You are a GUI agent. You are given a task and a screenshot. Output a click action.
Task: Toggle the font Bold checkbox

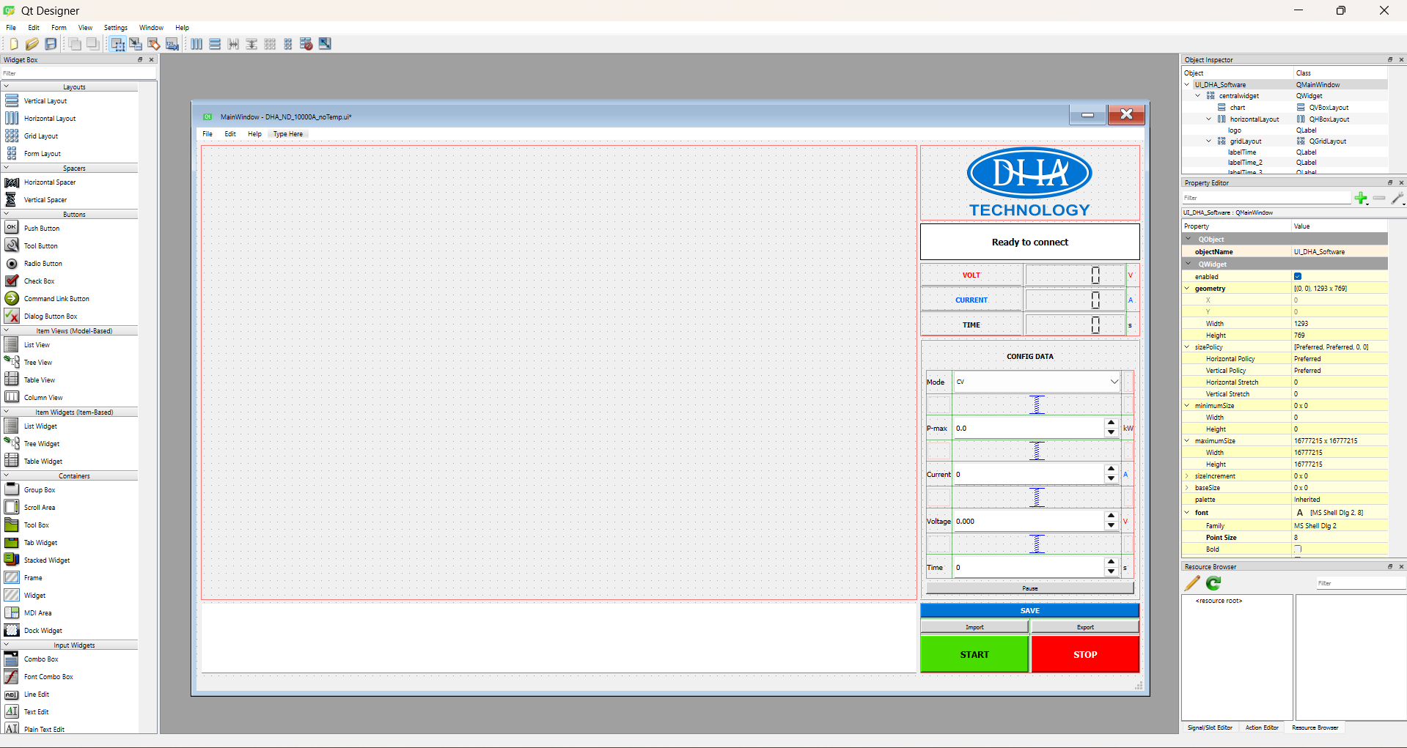click(x=1298, y=549)
